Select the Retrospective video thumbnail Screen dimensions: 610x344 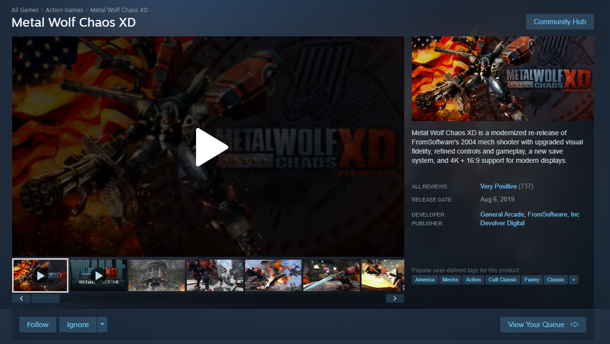(99, 275)
